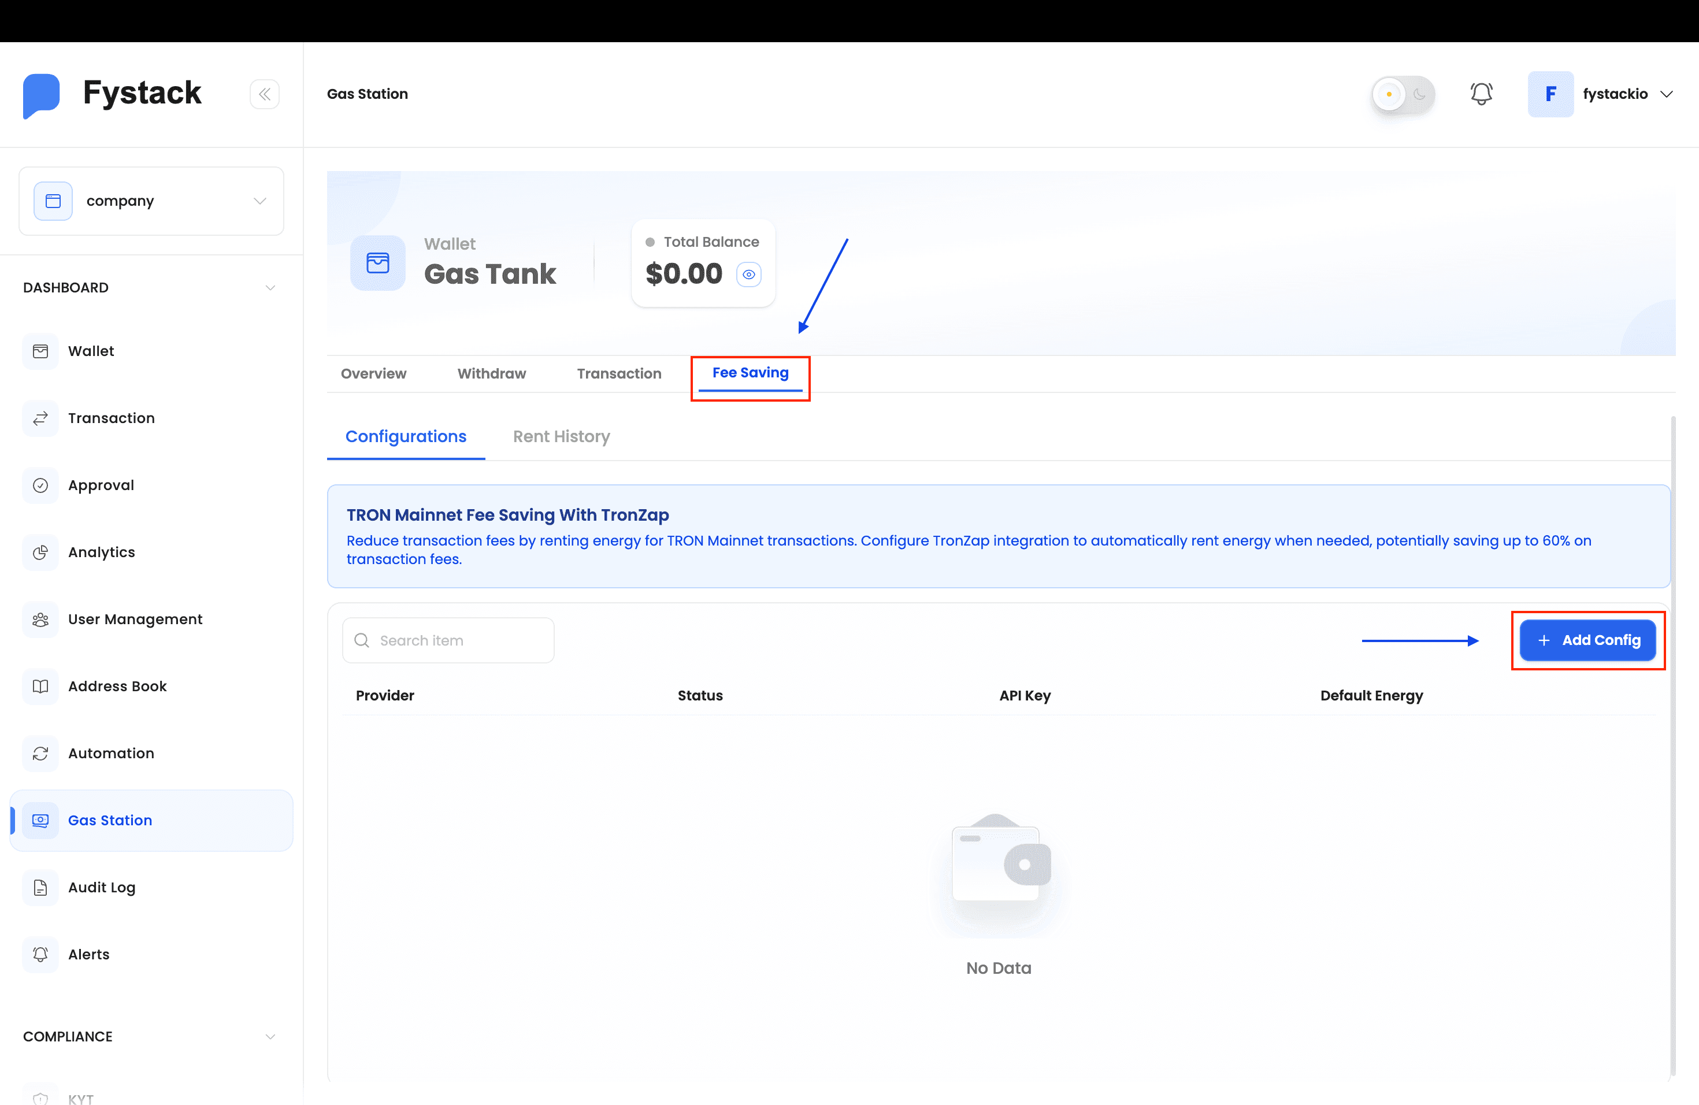1699x1105 pixels.
Task: Click the notification bell icon
Action: 1482,94
